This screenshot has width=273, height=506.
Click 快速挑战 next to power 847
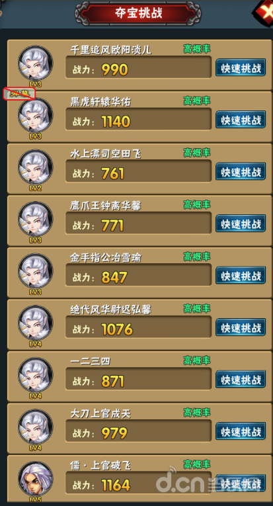click(241, 275)
